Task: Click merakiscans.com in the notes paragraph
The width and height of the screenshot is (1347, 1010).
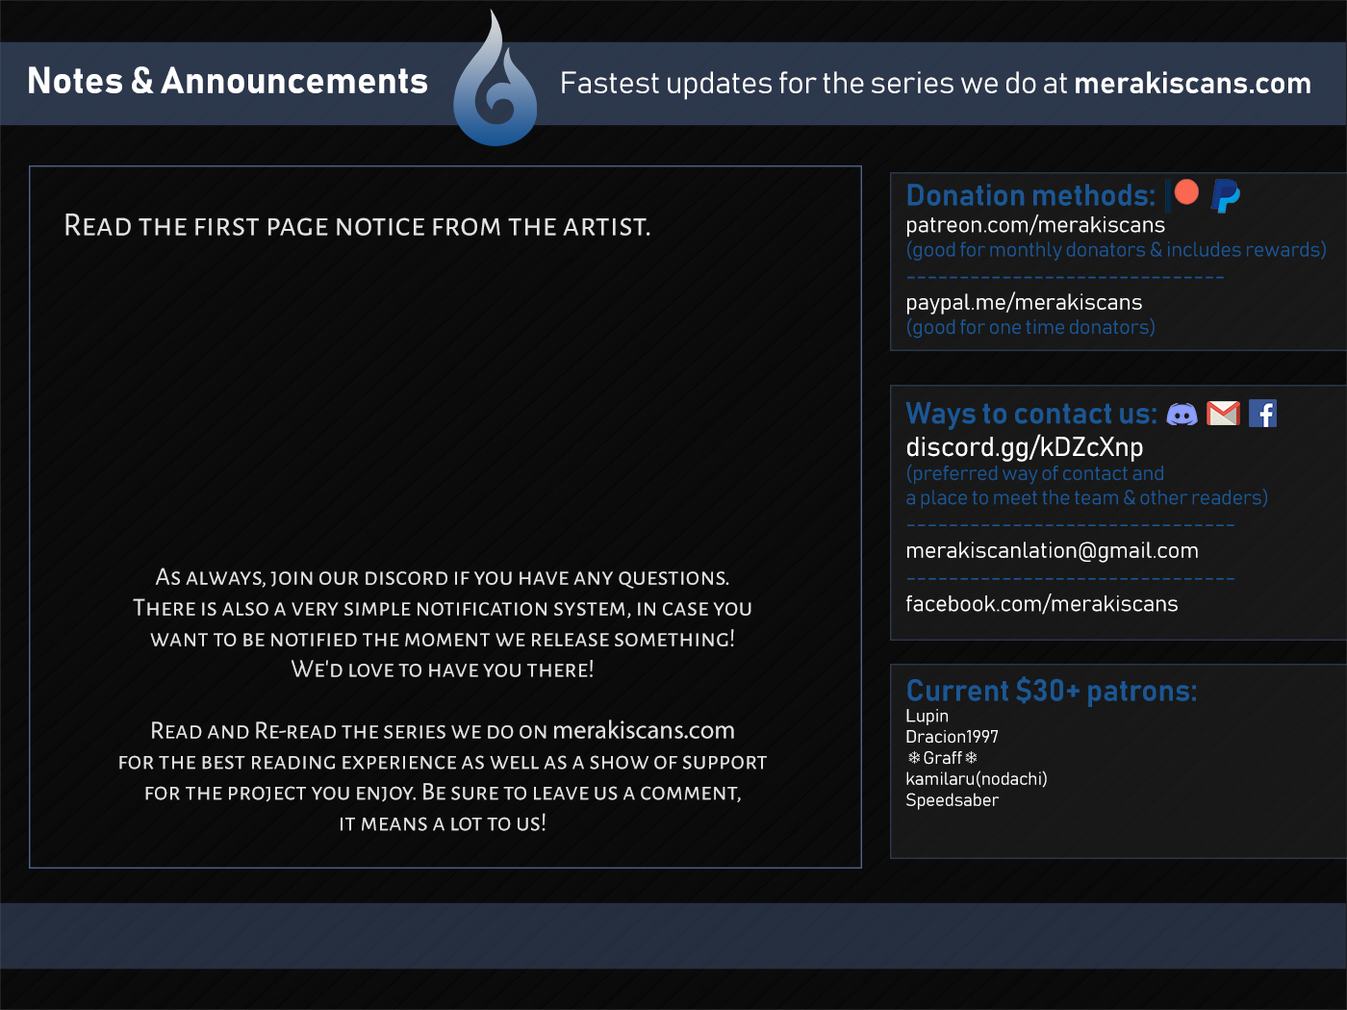Action: tap(644, 730)
